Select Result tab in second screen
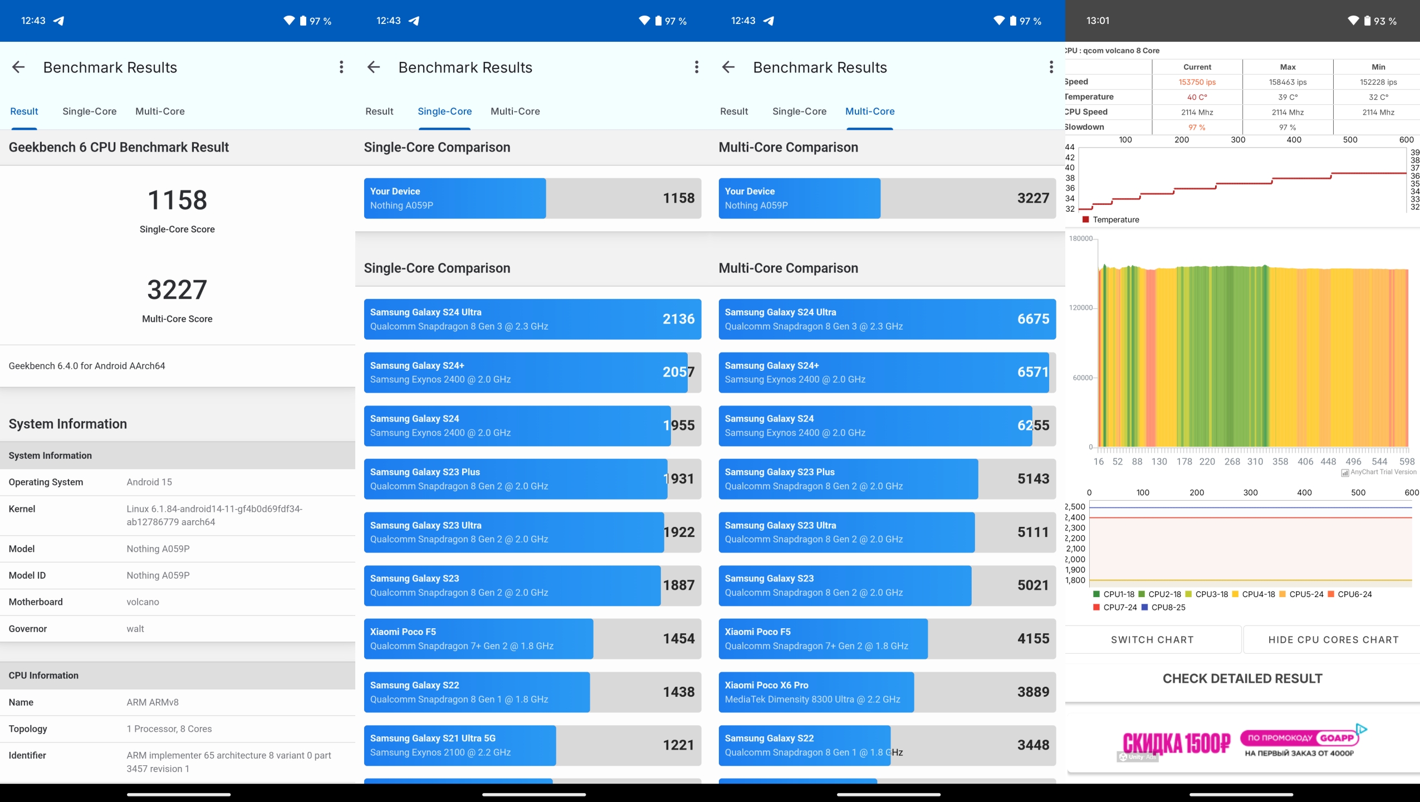Screen dimensions: 1420x802 point(379,111)
